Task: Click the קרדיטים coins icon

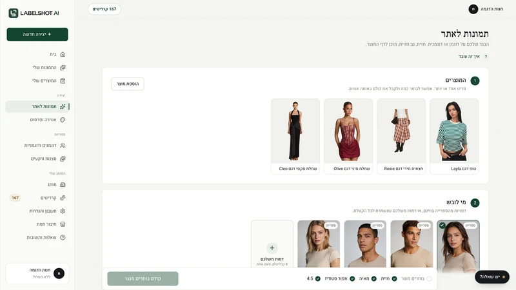Action: point(63,198)
